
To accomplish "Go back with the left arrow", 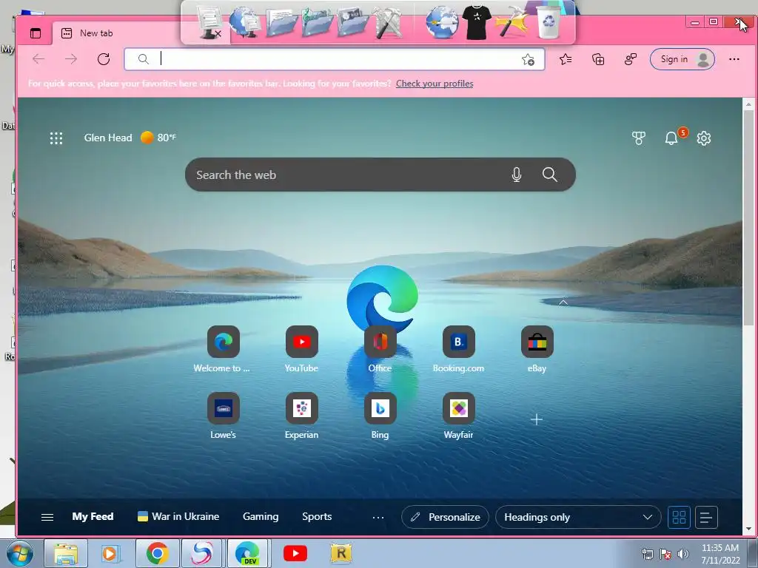I will [x=38, y=59].
